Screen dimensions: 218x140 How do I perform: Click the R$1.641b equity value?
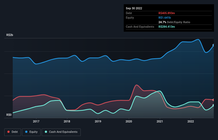[165, 18]
